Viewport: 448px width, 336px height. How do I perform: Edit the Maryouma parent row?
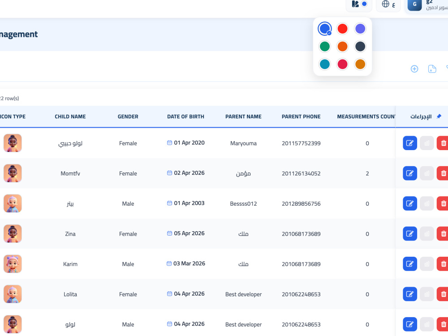[x=410, y=143]
